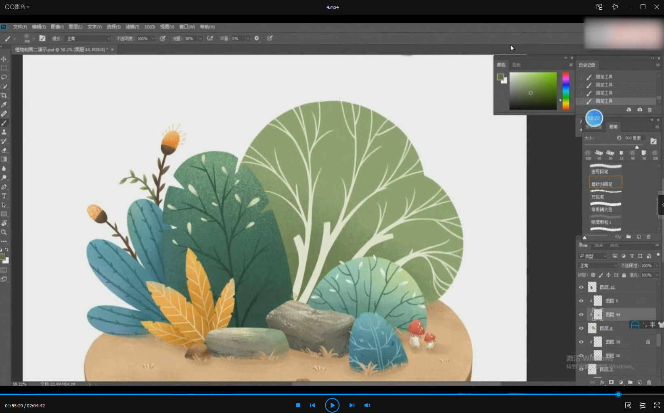Select the Zoom magnifier tool

point(4,232)
